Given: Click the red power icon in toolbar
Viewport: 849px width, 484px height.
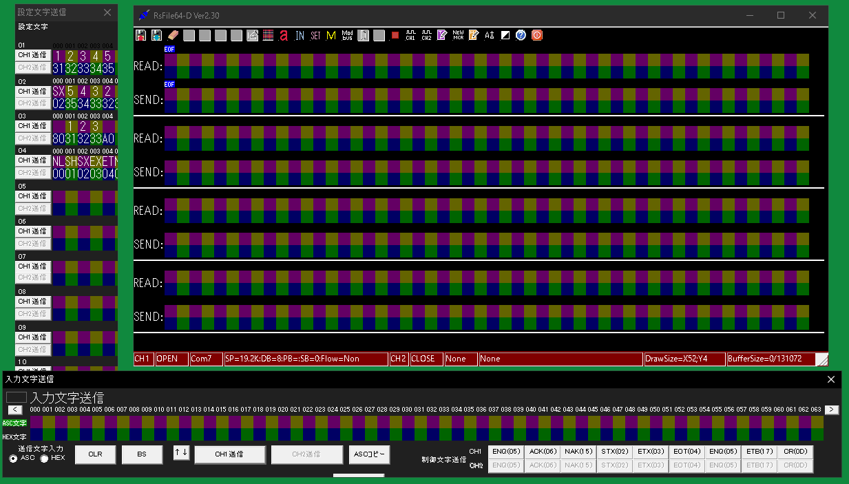Looking at the screenshot, I should [537, 35].
